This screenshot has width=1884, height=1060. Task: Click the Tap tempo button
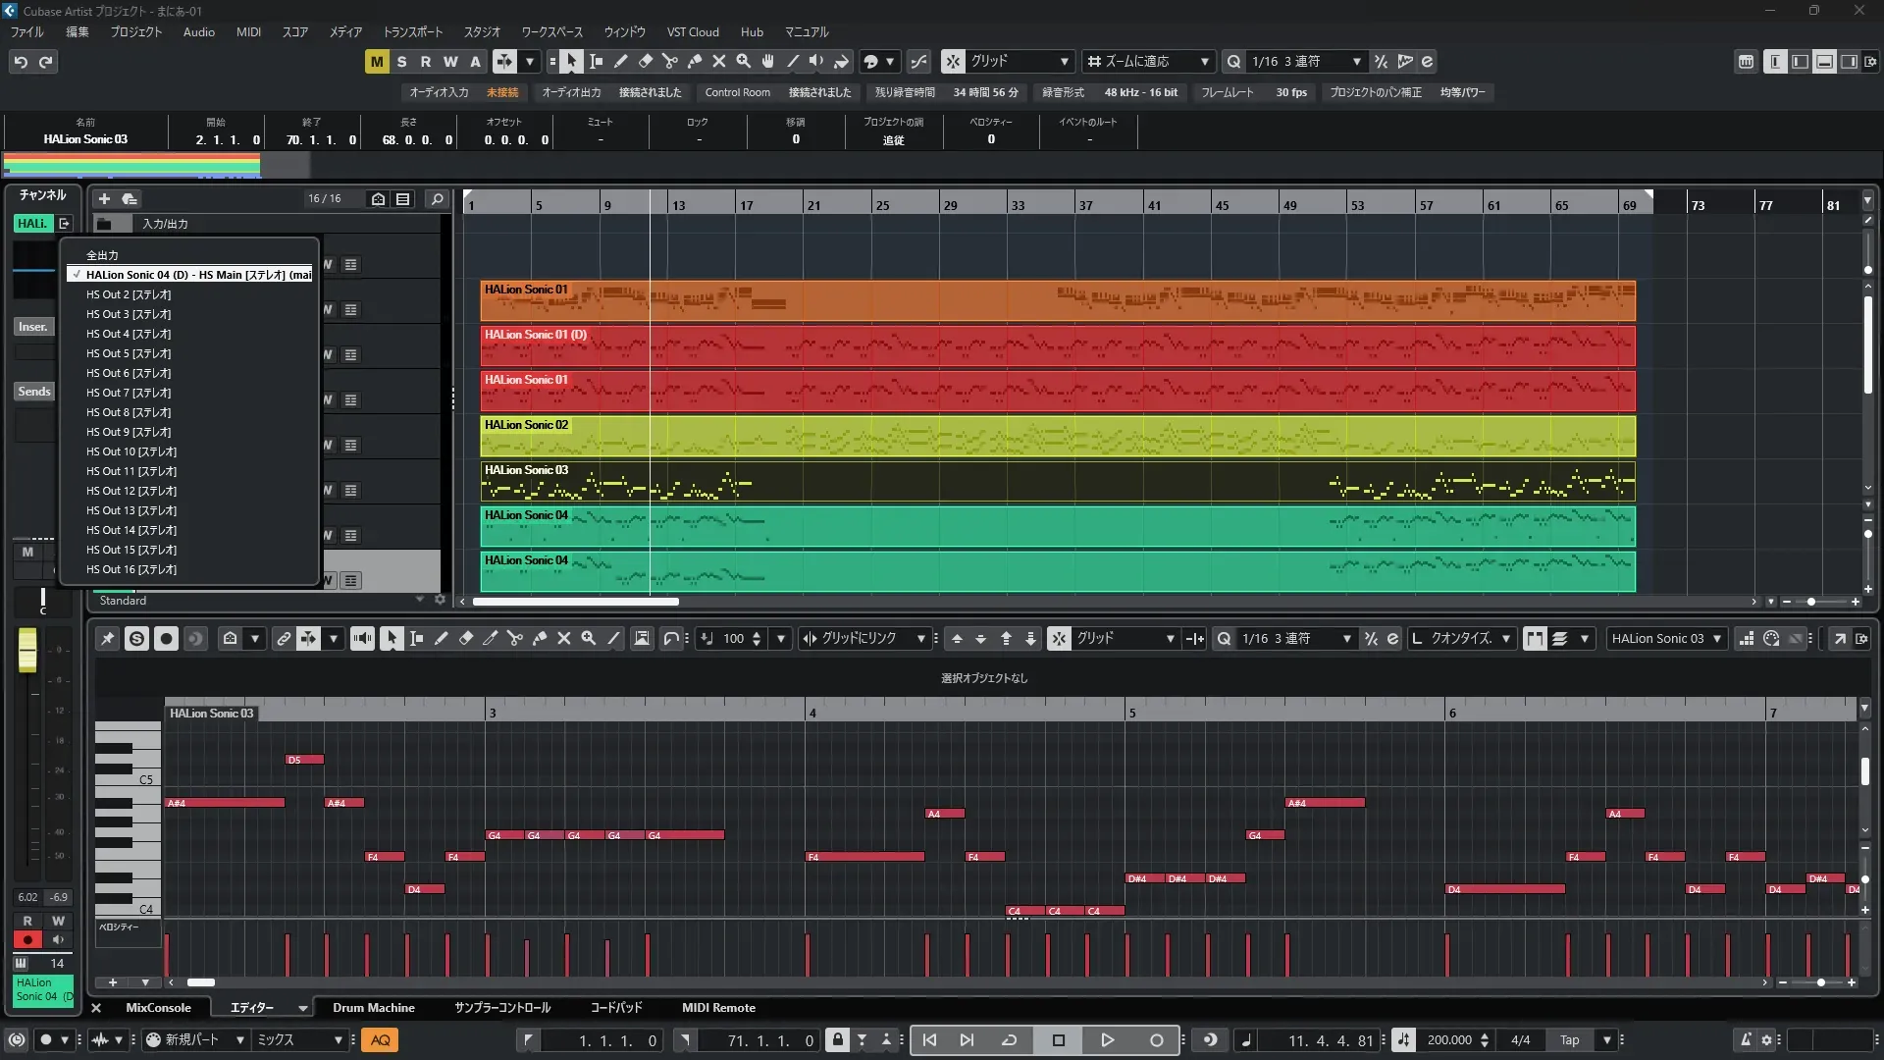pos(1570,1040)
